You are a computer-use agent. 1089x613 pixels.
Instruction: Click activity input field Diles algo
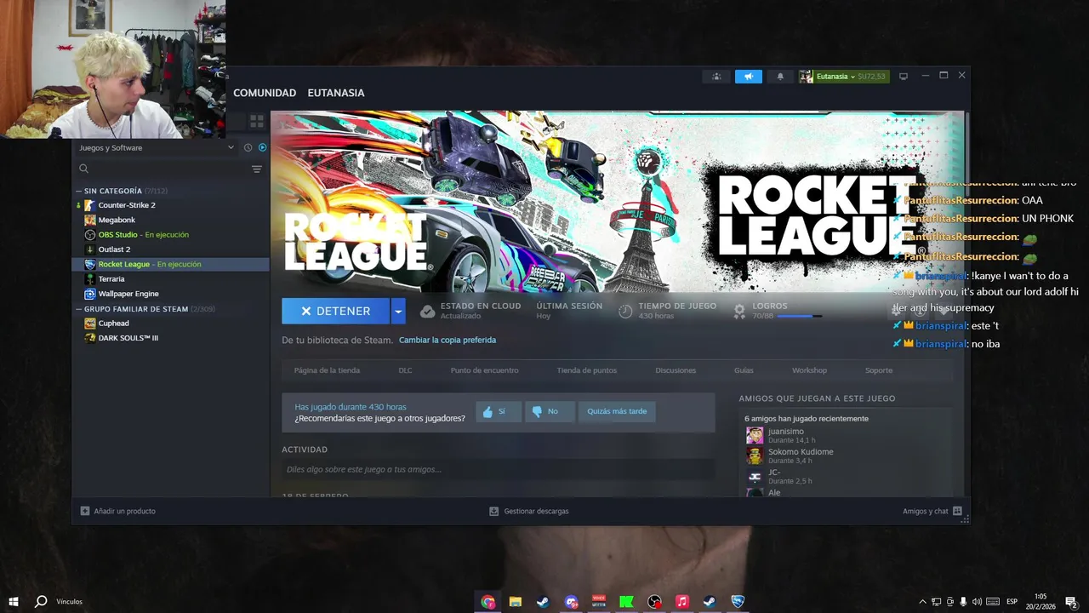click(499, 469)
